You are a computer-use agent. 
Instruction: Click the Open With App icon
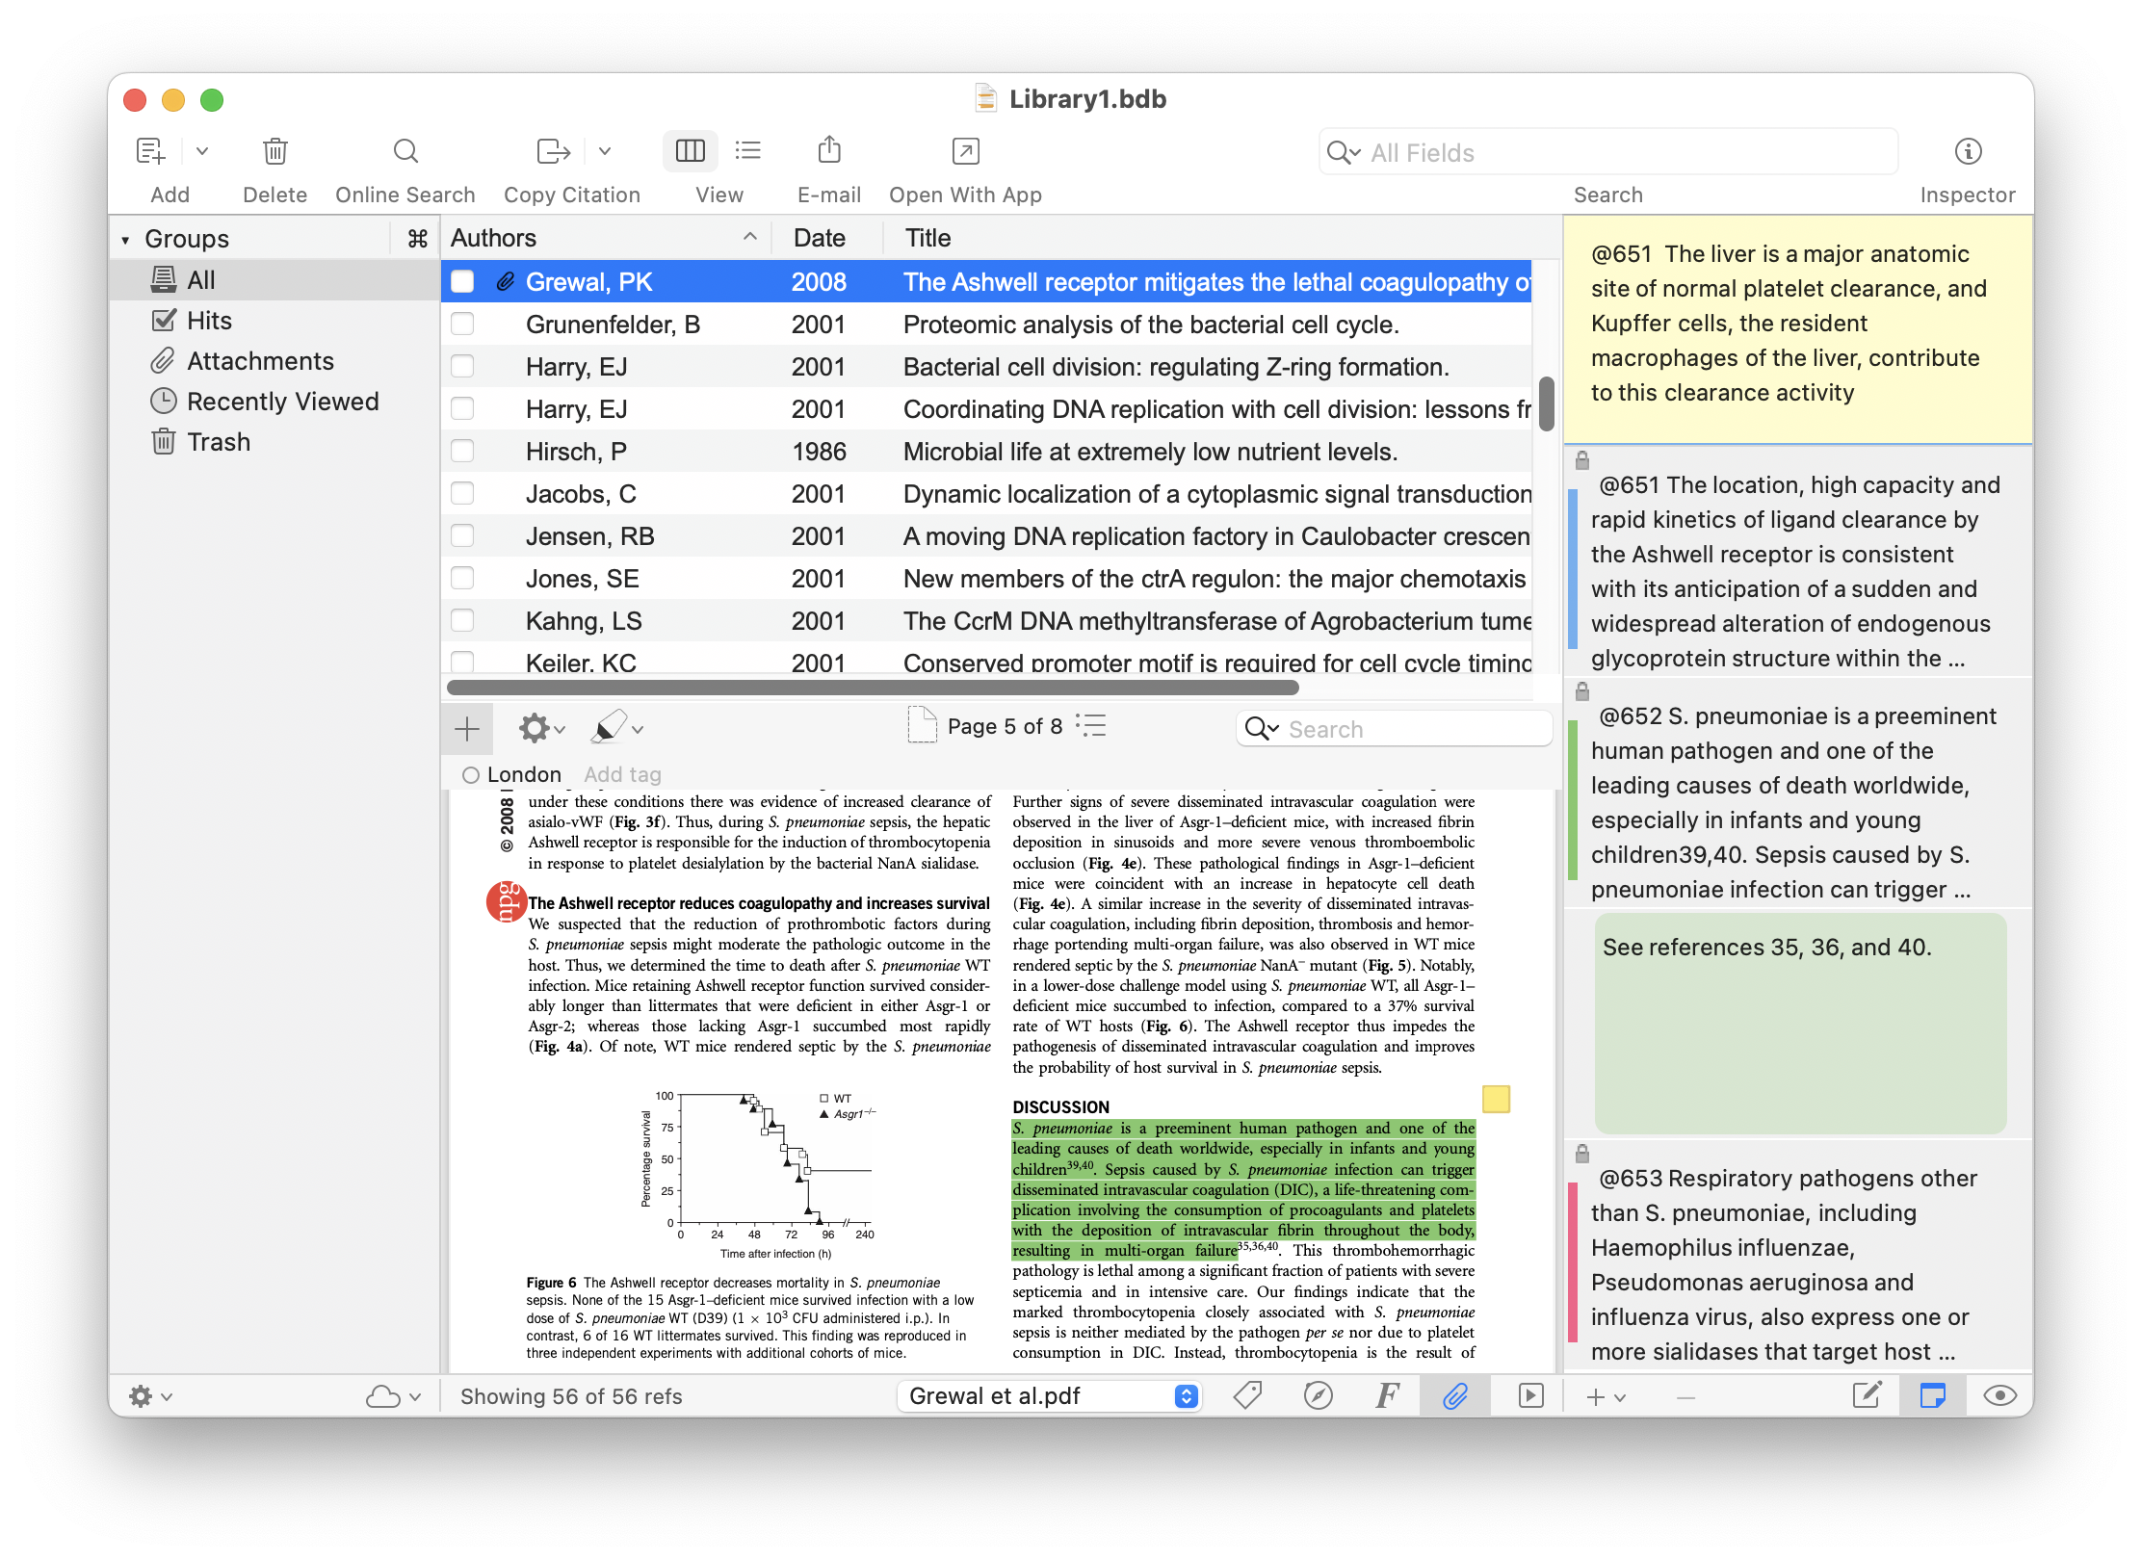[x=965, y=151]
